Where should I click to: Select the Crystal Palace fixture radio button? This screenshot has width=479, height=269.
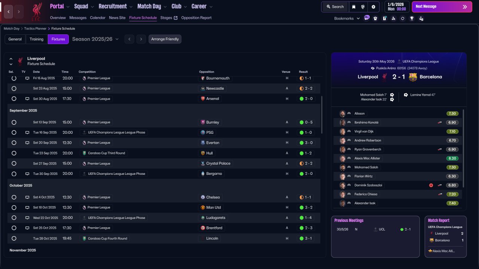pos(14,164)
